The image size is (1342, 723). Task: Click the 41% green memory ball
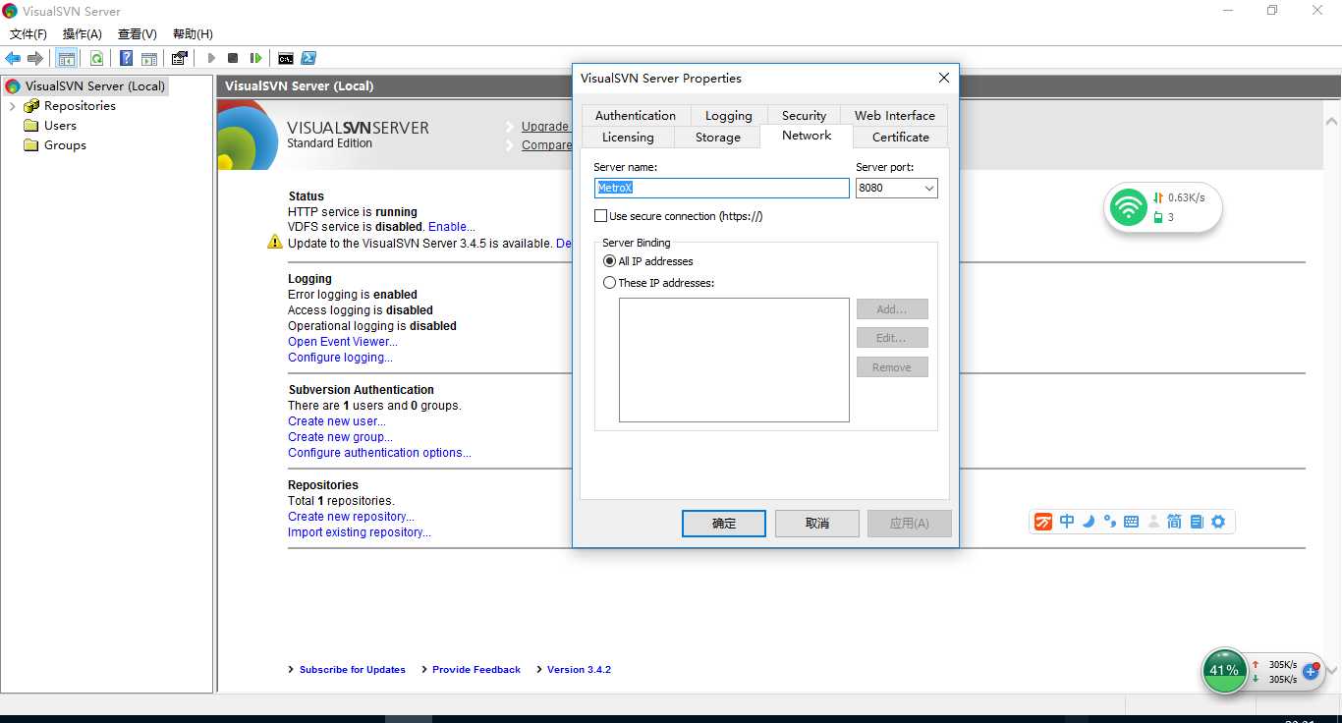click(x=1224, y=671)
